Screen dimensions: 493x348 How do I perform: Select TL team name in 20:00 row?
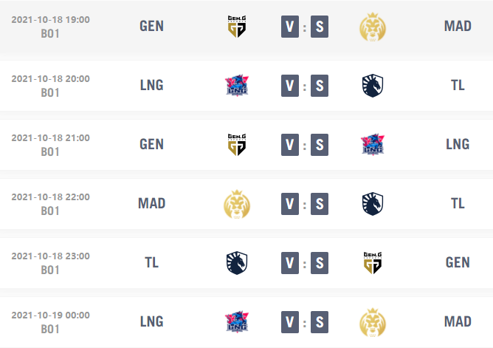pyautogui.click(x=458, y=85)
